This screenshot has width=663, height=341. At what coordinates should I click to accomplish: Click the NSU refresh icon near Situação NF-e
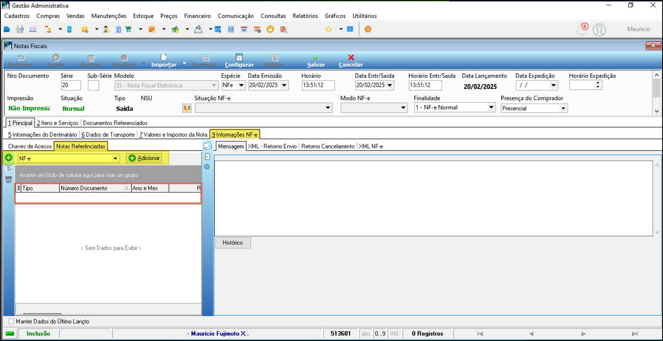pyautogui.click(x=187, y=108)
